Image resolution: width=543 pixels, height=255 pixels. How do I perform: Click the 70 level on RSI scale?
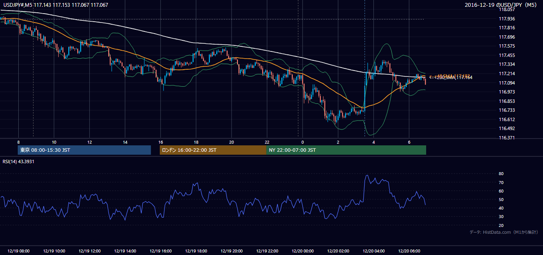coord(501,182)
